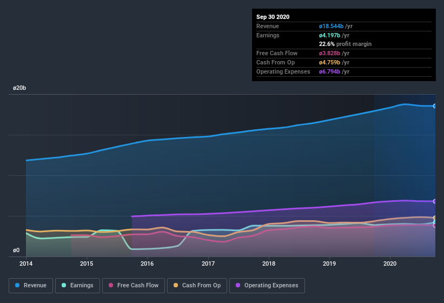
Task: Click the ø0 y-axis label
Action: [x=16, y=251]
